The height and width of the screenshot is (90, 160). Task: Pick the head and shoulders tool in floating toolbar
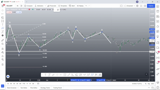pos(100,75)
